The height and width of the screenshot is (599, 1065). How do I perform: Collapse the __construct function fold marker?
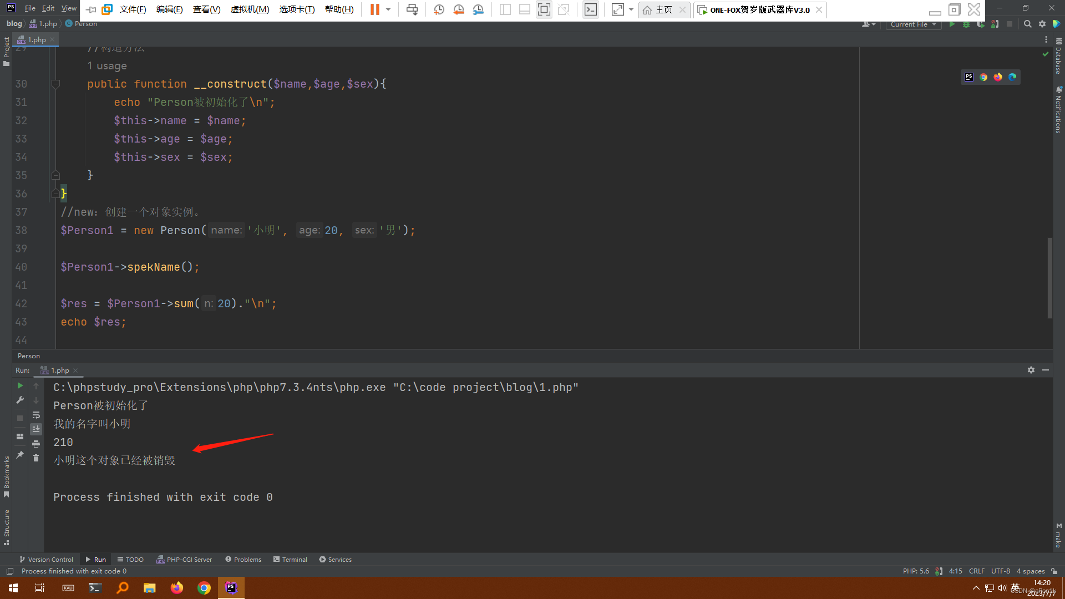coord(55,84)
